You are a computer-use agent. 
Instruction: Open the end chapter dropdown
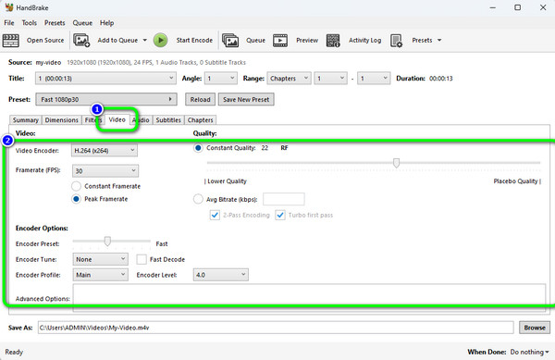point(374,79)
